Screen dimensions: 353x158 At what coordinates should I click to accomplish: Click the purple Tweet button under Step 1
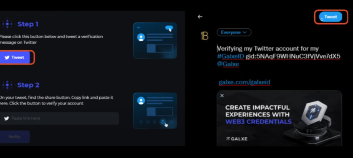(x=15, y=57)
